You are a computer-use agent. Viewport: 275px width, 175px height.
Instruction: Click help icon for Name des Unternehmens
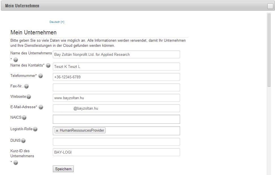pyautogui.click(x=16, y=60)
